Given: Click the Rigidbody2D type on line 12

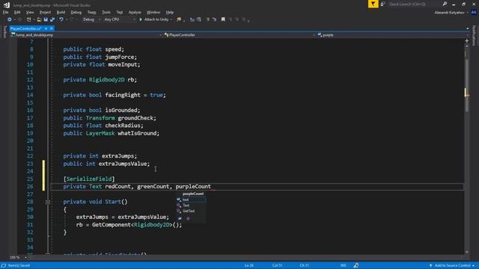Looking at the screenshot, I should click(x=106, y=80).
